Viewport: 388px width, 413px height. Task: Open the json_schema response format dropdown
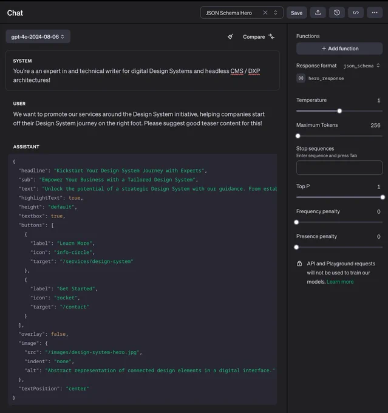click(x=361, y=66)
